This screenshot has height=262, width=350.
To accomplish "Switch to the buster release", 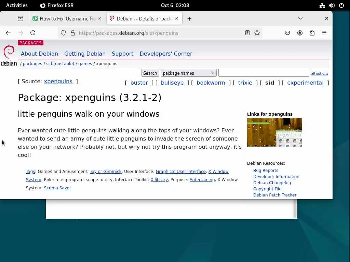I will coord(139,83).
